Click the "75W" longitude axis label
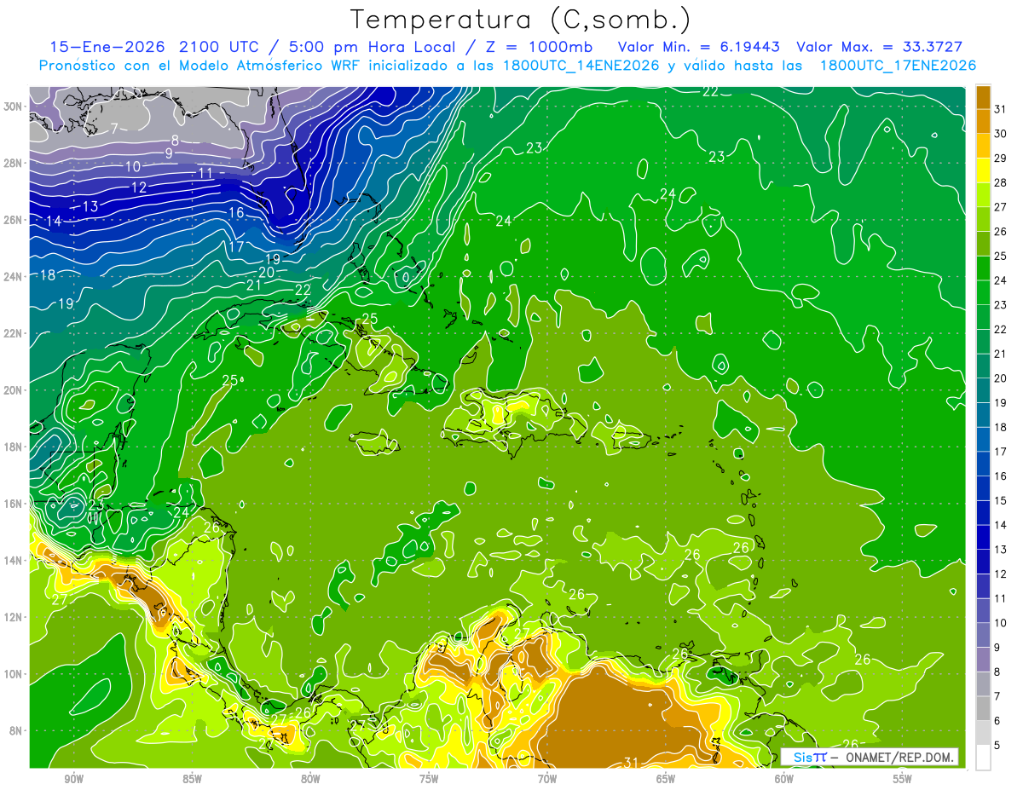Viewport: 1023px width, 790px height. click(x=429, y=779)
